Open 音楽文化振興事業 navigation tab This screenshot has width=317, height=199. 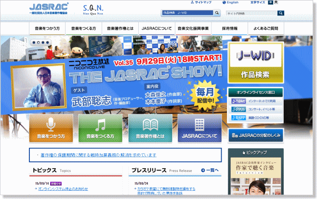point(193,28)
